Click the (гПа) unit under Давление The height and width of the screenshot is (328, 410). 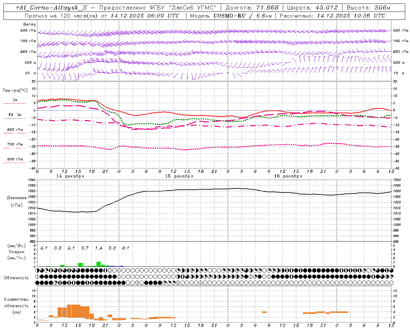(17, 205)
